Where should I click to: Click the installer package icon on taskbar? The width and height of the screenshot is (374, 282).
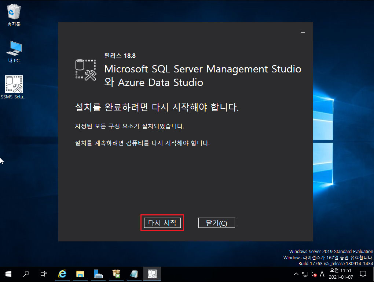click(x=116, y=274)
